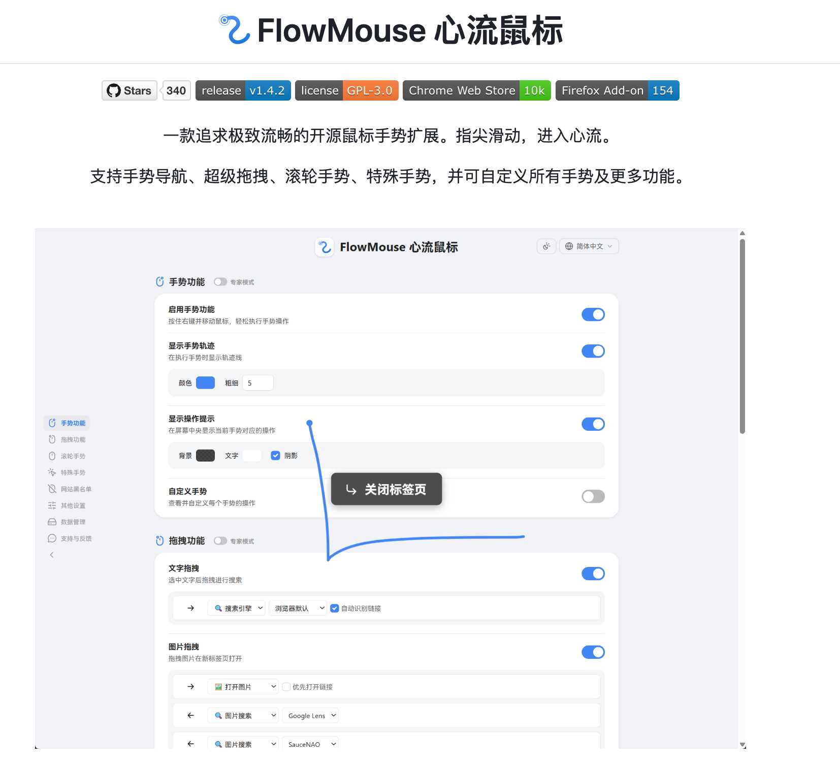The image size is (840, 762).
Task: Click the right arrow icon in 打开图片 row
Action: coord(190,687)
